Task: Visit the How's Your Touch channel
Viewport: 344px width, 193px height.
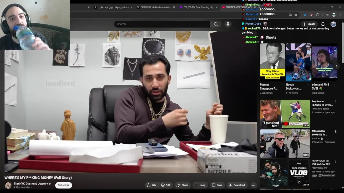Action: pos(320,109)
